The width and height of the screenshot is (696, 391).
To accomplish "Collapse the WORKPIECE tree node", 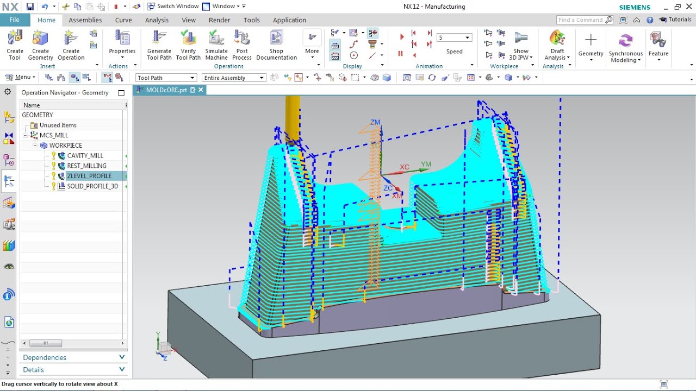I will 35,146.
